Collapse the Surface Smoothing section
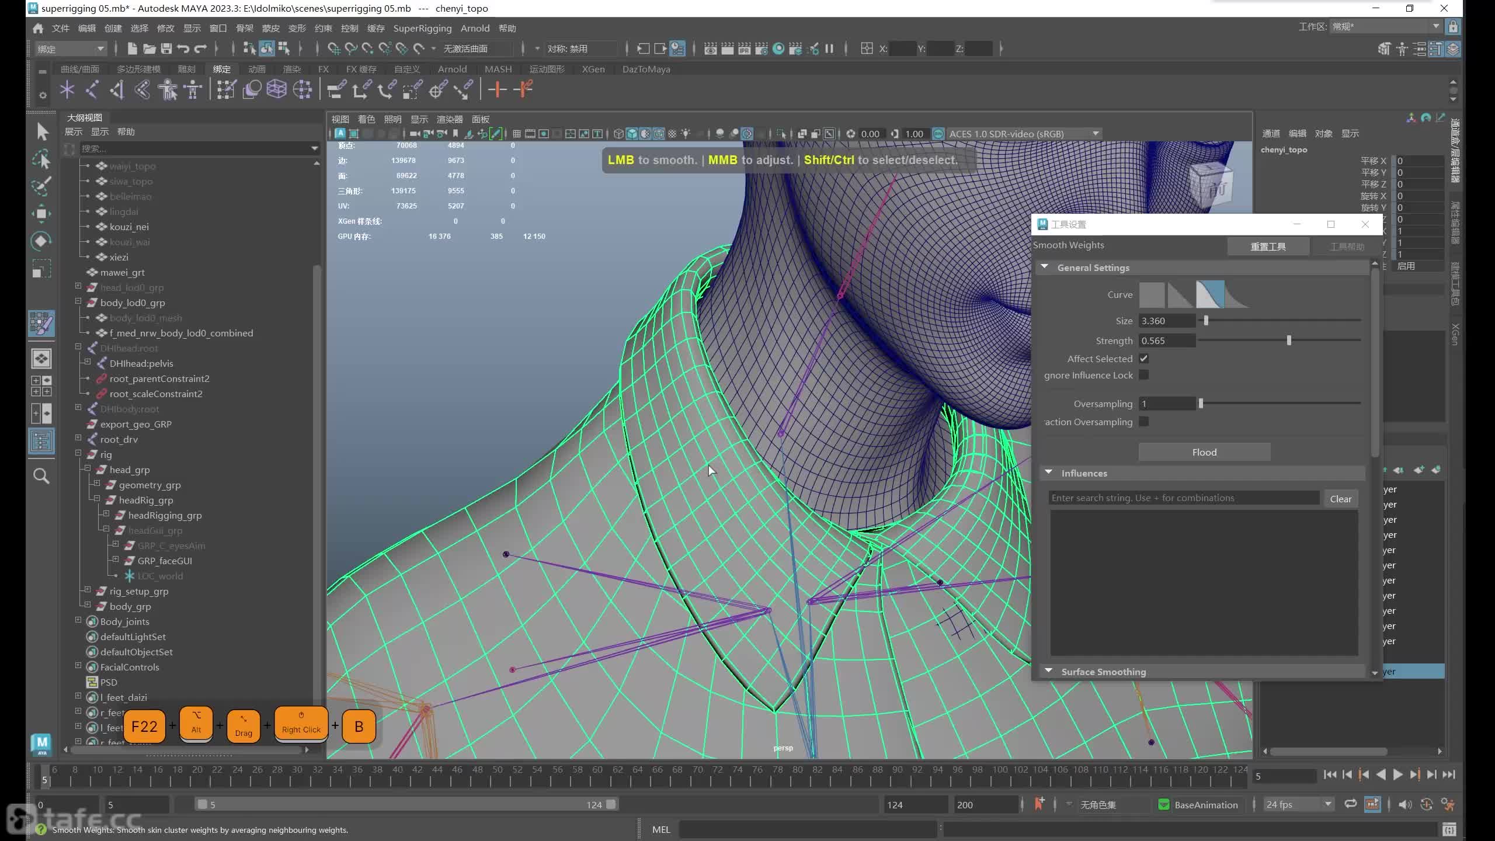The width and height of the screenshot is (1495, 841). pos(1049,671)
